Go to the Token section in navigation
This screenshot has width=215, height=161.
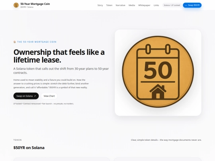(109, 5)
